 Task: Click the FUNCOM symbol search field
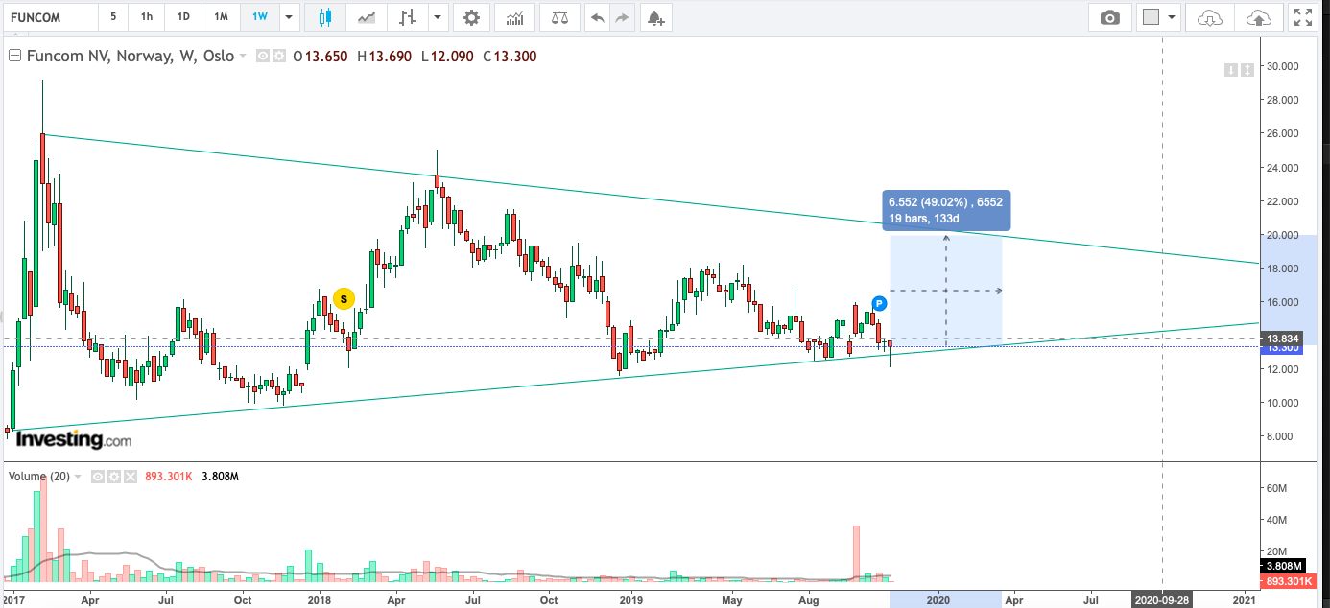pos(49,17)
